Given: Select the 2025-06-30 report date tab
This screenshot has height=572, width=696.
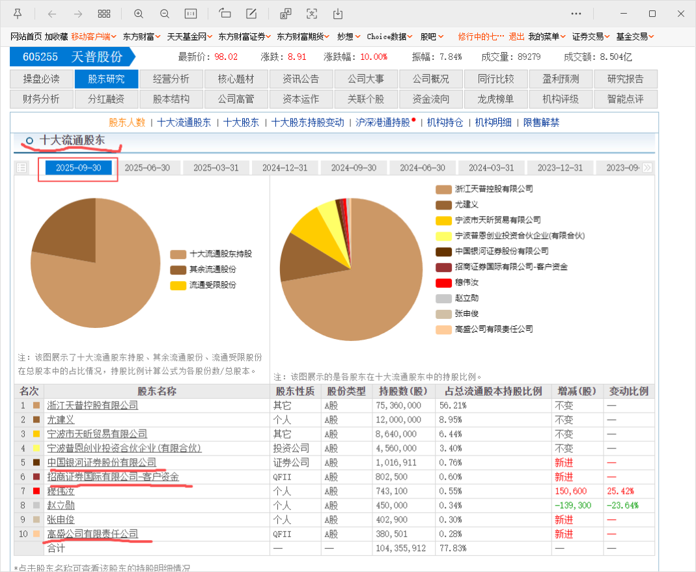Looking at the screenshot, I should [x=147, y=168].
